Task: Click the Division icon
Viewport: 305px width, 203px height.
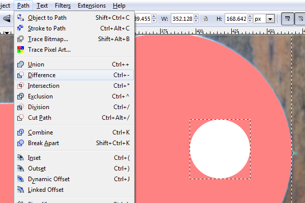Action: (x=20, y=107)
